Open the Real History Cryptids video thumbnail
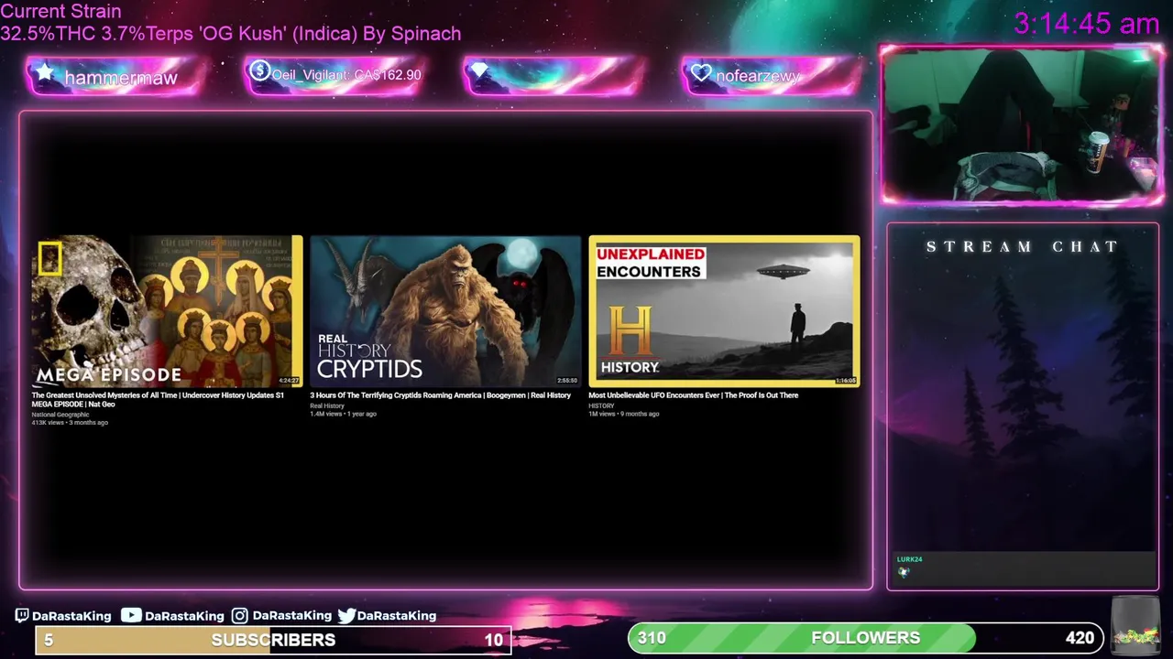Image resolution: width=1173 pixels, height=659 pixels. pos(445,311)
